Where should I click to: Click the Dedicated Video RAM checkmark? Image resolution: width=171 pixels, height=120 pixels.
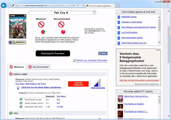point(21,107)
